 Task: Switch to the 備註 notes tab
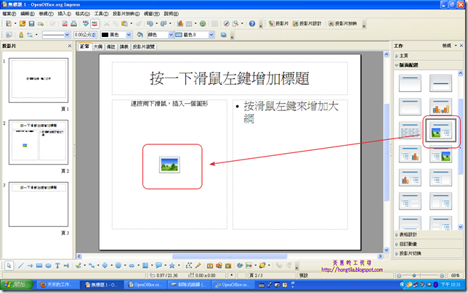pos(110,46)
